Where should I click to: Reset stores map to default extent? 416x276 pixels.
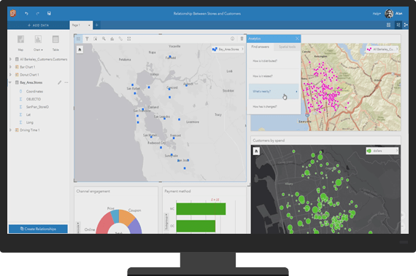coord(80,50)
